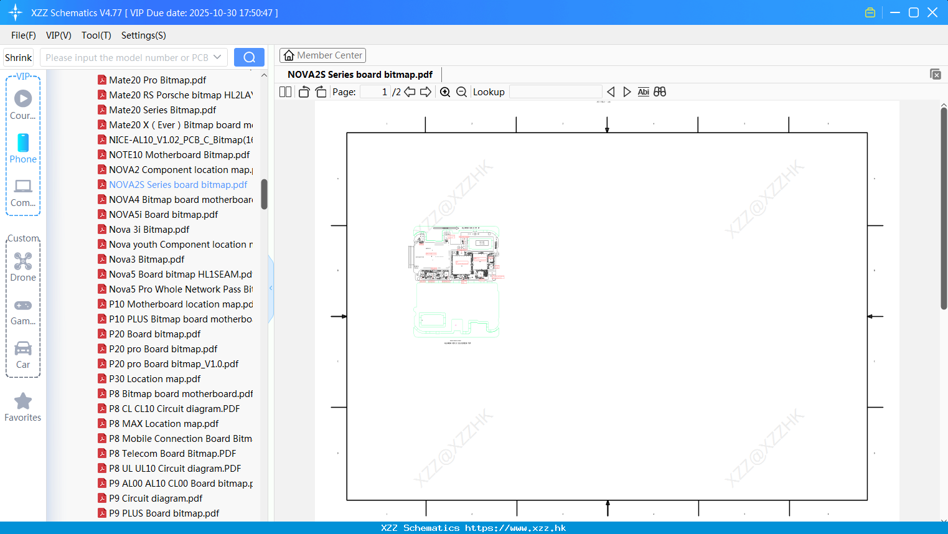Screen dimensions: 948x534
Task: Open NICE-AL10_V1.02_PCB_C_Bitmap file
Action: 181,139
